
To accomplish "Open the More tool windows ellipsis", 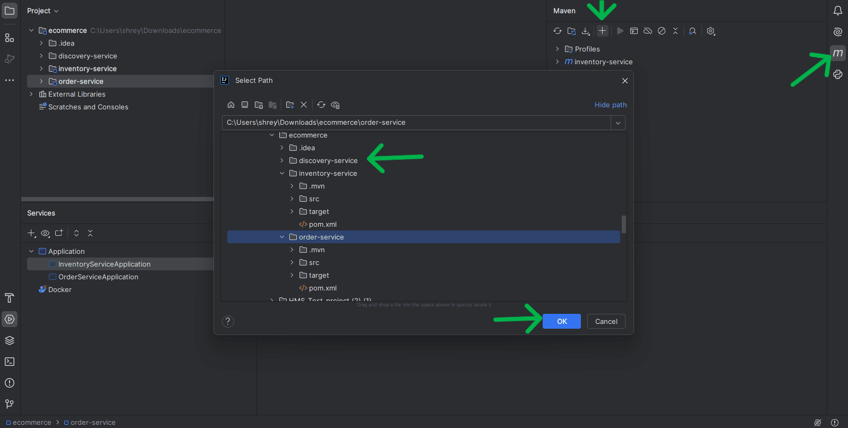I will coord(10,80).
